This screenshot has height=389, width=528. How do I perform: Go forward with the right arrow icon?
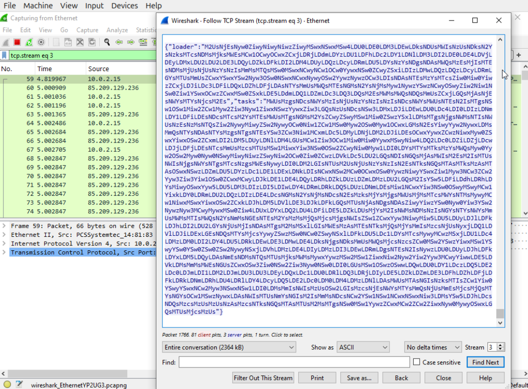(x=131, y=43)
